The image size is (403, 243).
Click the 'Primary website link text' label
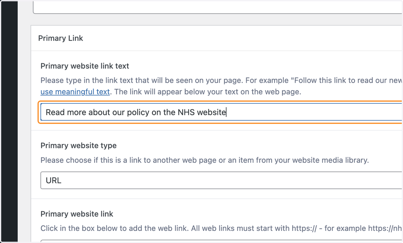pos(85,66)
